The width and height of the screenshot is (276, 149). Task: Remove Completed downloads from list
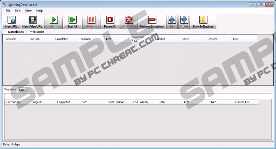tap(152, 22)
